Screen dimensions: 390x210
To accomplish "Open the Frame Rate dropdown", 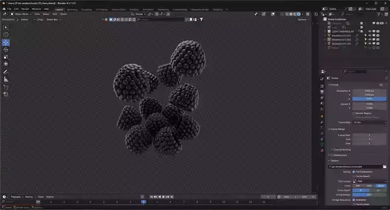I will (x=370, y=122).
